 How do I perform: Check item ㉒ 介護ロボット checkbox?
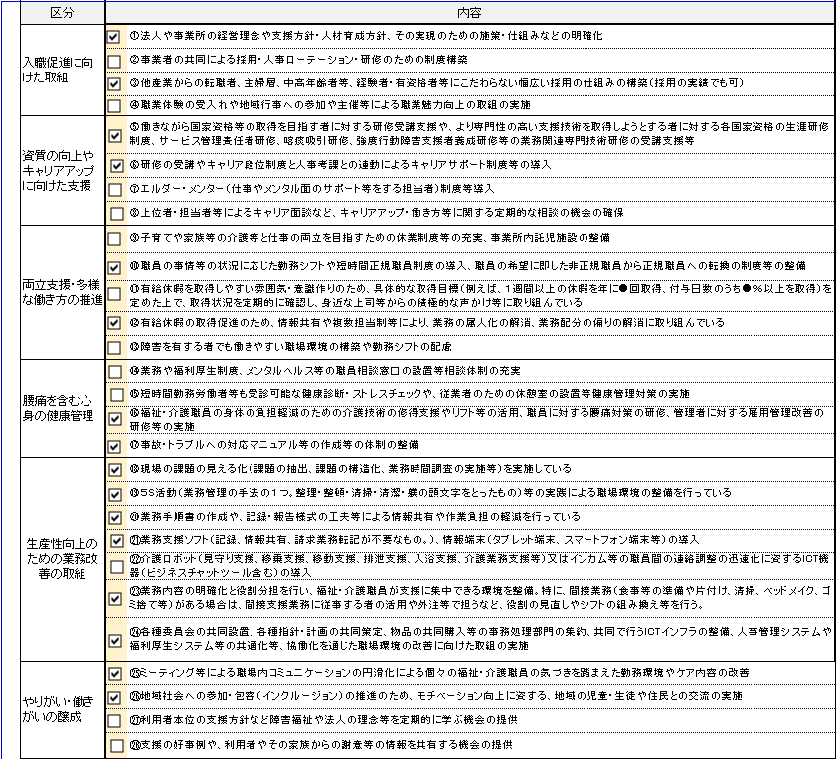(116, 566)
